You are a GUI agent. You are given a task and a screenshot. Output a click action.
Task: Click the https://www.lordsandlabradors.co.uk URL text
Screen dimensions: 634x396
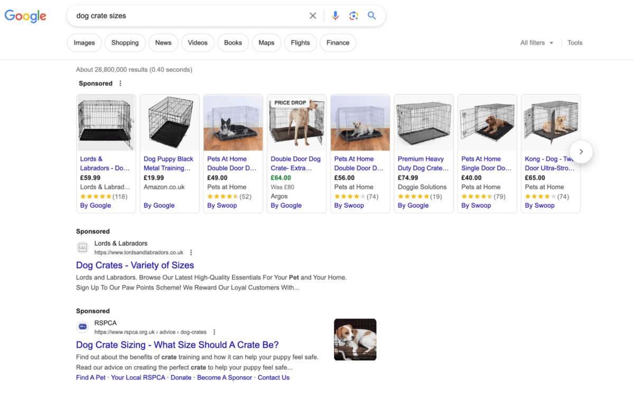(x=139, y=253)
